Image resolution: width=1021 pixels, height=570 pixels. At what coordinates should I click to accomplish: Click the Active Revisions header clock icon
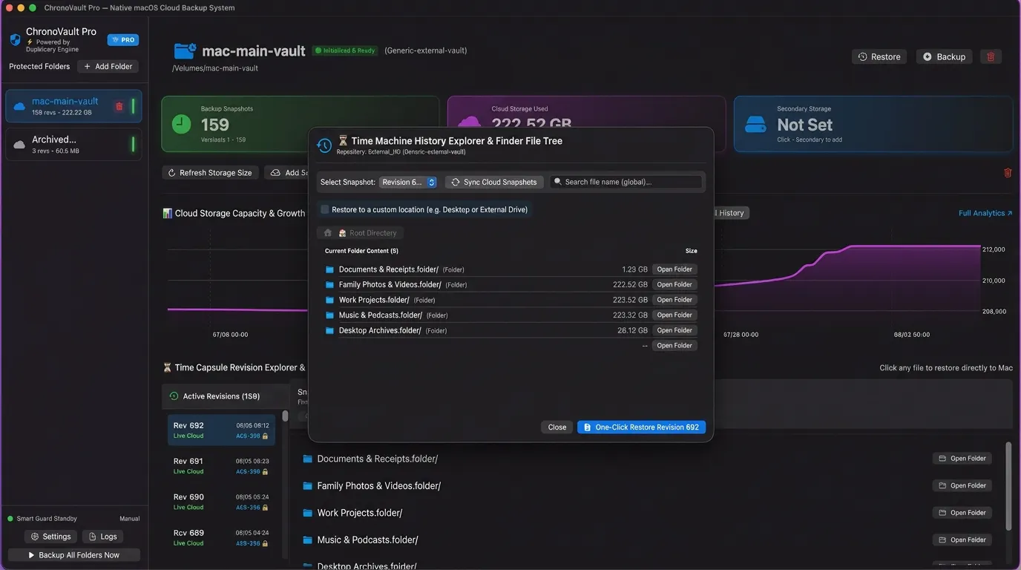point(174,396)
